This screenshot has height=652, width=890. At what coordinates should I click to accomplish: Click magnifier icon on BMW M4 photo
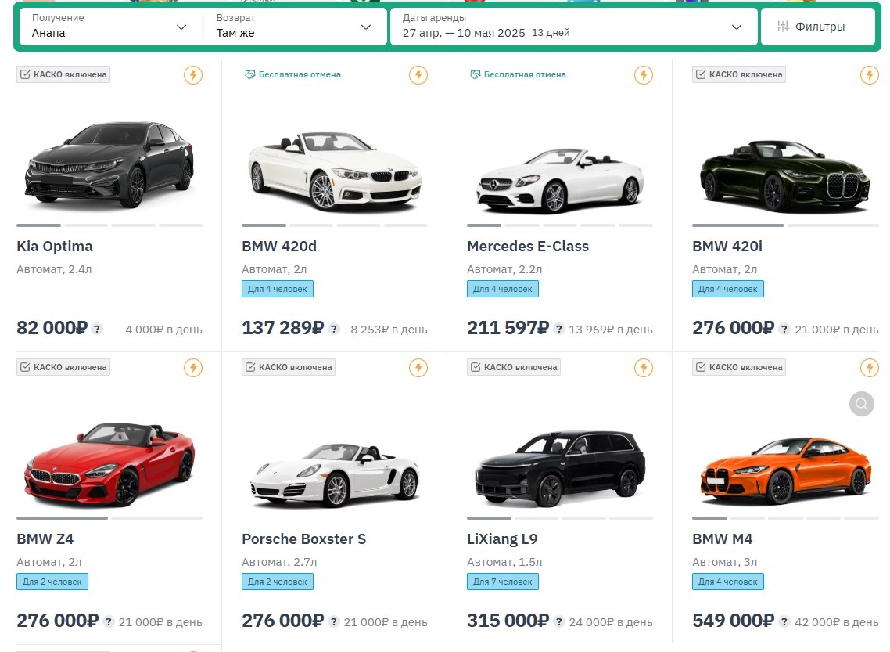[861, 404]
